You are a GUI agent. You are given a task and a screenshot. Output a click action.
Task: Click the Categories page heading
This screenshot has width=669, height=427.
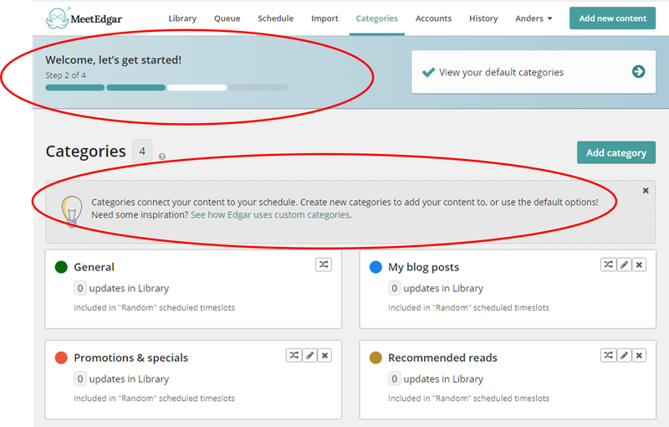pyautogui.click(x=86, y=152)
